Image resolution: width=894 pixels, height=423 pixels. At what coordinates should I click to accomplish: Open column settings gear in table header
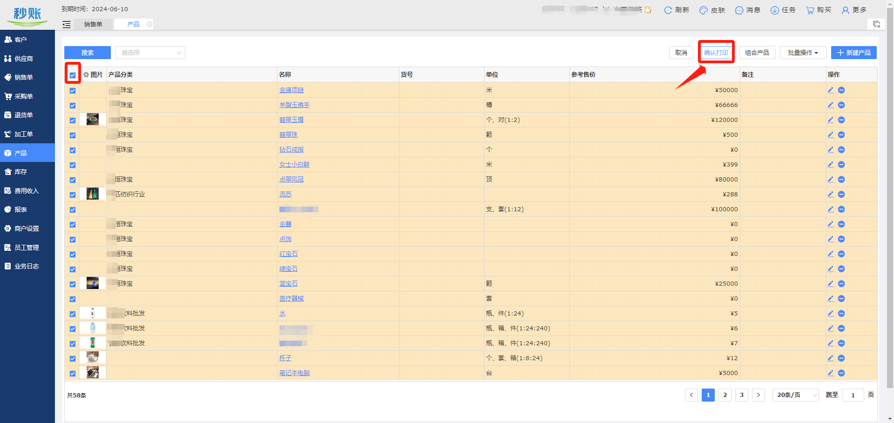(86, 75)
